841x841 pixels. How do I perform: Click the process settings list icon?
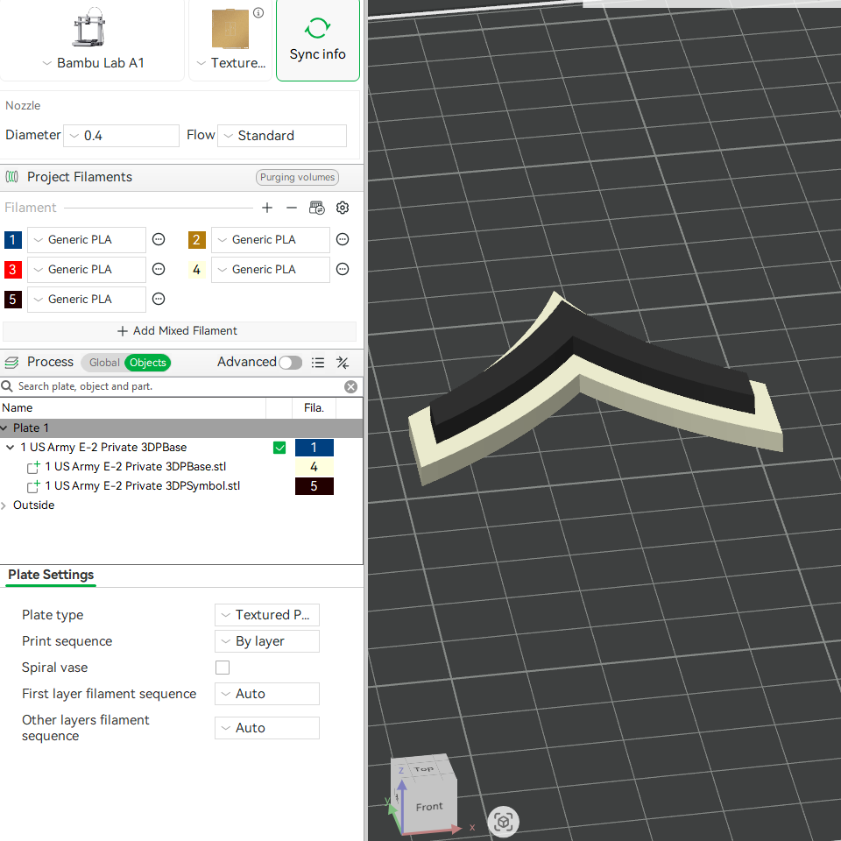click(318, 363)
